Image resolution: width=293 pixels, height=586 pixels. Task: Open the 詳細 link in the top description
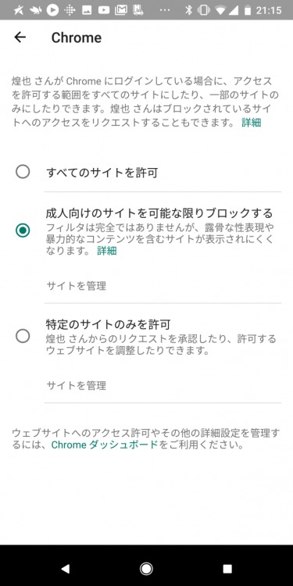tap(251, 123)
